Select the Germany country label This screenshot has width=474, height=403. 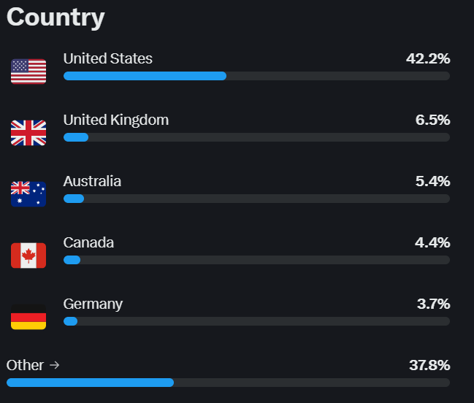pos(93,304)
